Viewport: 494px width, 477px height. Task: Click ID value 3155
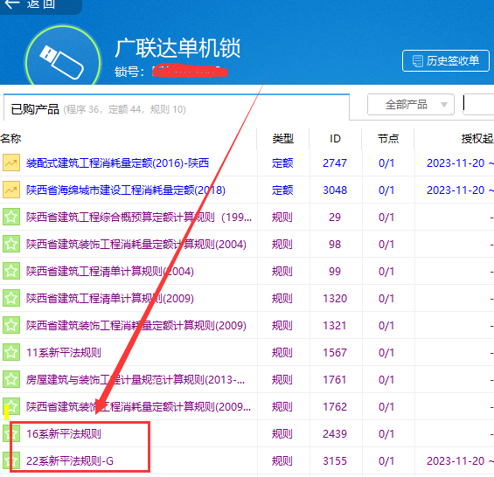tap(335, 461)
